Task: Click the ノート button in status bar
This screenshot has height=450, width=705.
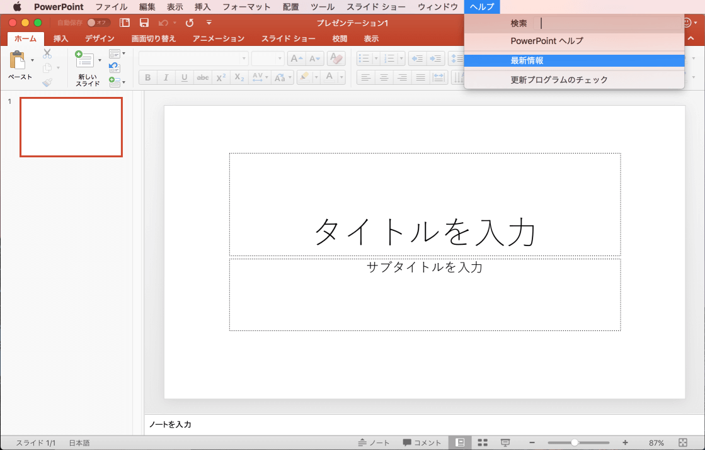Action: point(374,442)
